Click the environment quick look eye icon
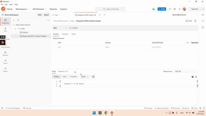The width and height of the screenshot is (206, 116). coord(203,15)
